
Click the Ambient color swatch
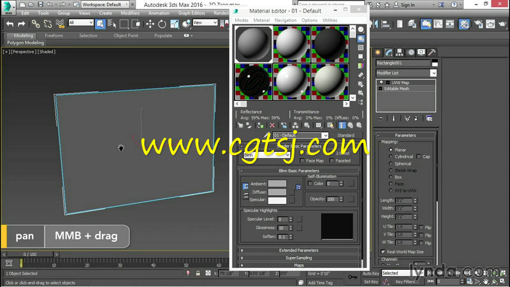277,184
